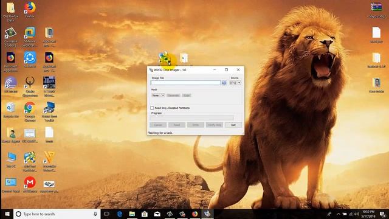Open the taskbar clock showing 10:52 PM
The image size is (389, 219).
368,214
